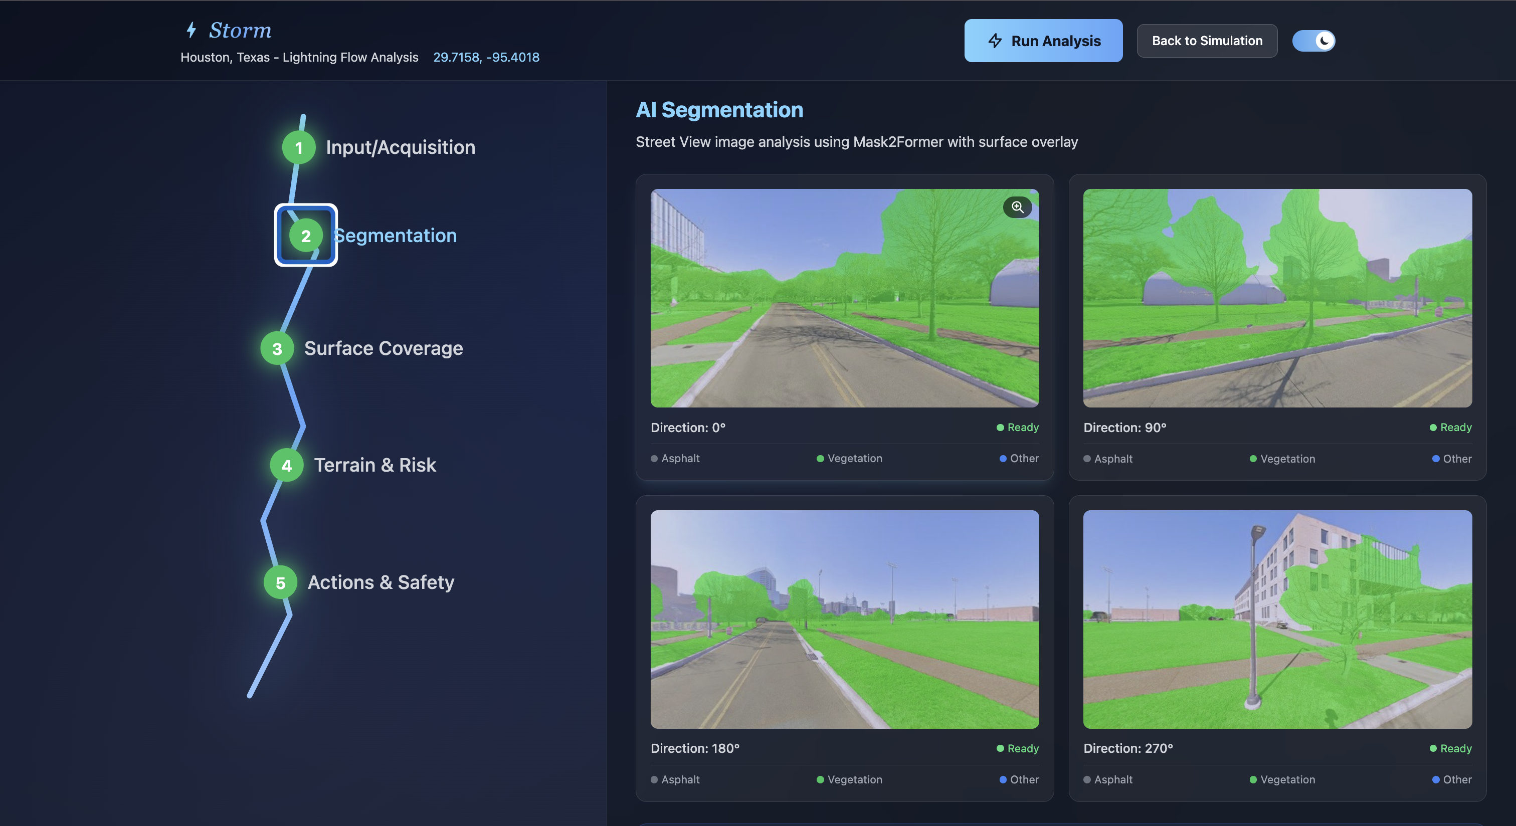This screenshot has width=1516, height=826.
Task: Open the Surface Coverage step label
Action: (x=383, y=348)
